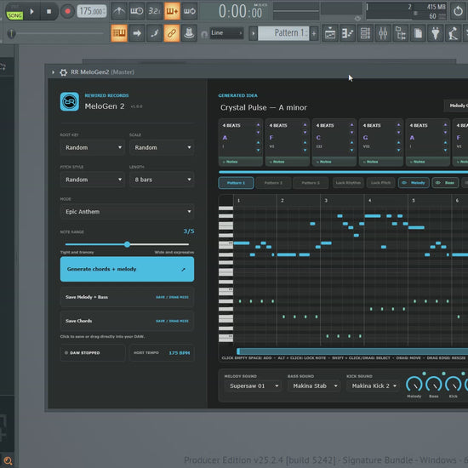Open the pattern selector arrow left of Pattern 1
The image size is (468, 468).
(x=253, y=33)
